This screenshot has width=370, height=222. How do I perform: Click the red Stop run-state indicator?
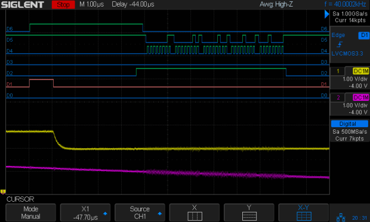click(63, 5)
